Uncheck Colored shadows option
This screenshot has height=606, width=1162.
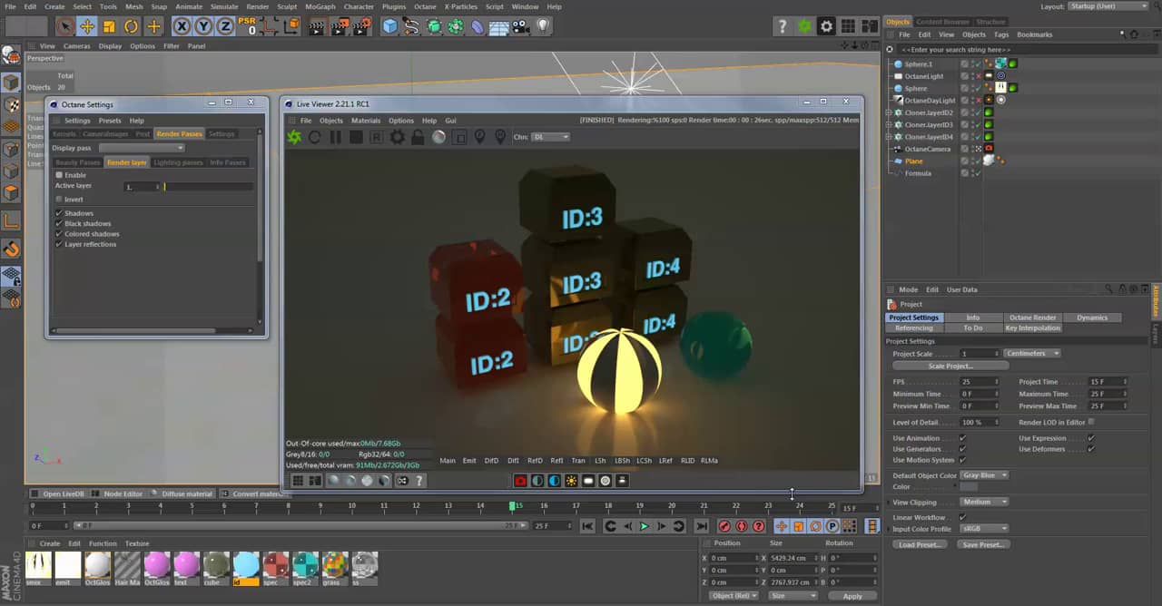pos(59,234)
